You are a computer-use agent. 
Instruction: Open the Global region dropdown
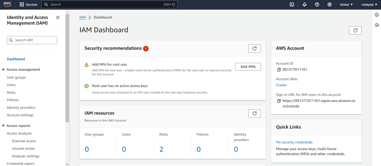pos(346,4)
